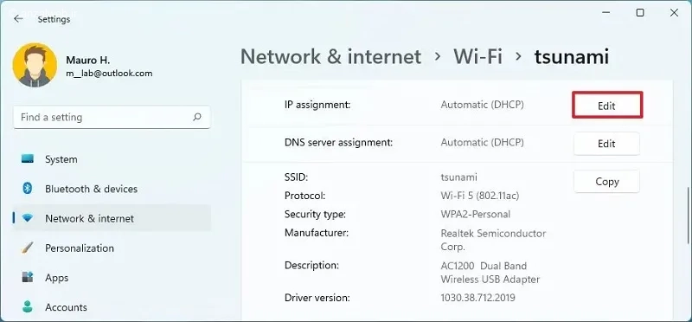Edit the IP assignment setting

[607, 106]
